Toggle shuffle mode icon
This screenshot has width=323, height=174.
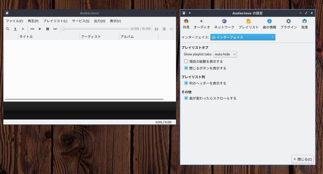(x=164, y=29)
